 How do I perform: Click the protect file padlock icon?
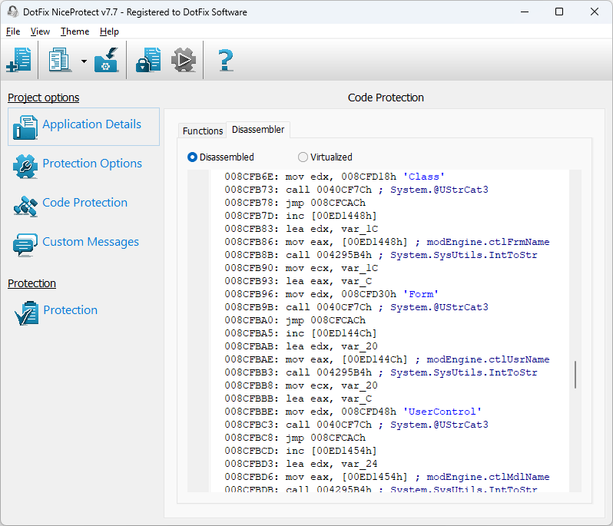pyautogui.click(x=148, y=60)
